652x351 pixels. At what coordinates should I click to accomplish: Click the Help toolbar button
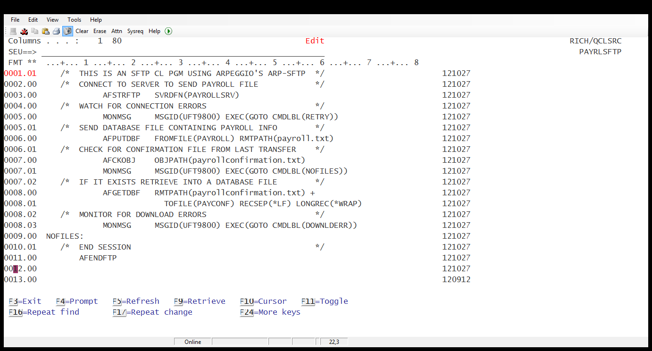154,31
